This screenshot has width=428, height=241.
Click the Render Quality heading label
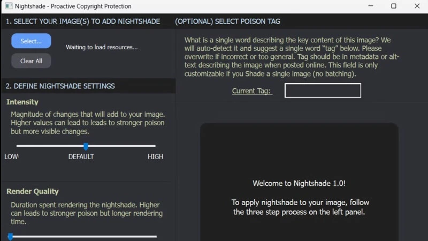[x=33, y=191]
